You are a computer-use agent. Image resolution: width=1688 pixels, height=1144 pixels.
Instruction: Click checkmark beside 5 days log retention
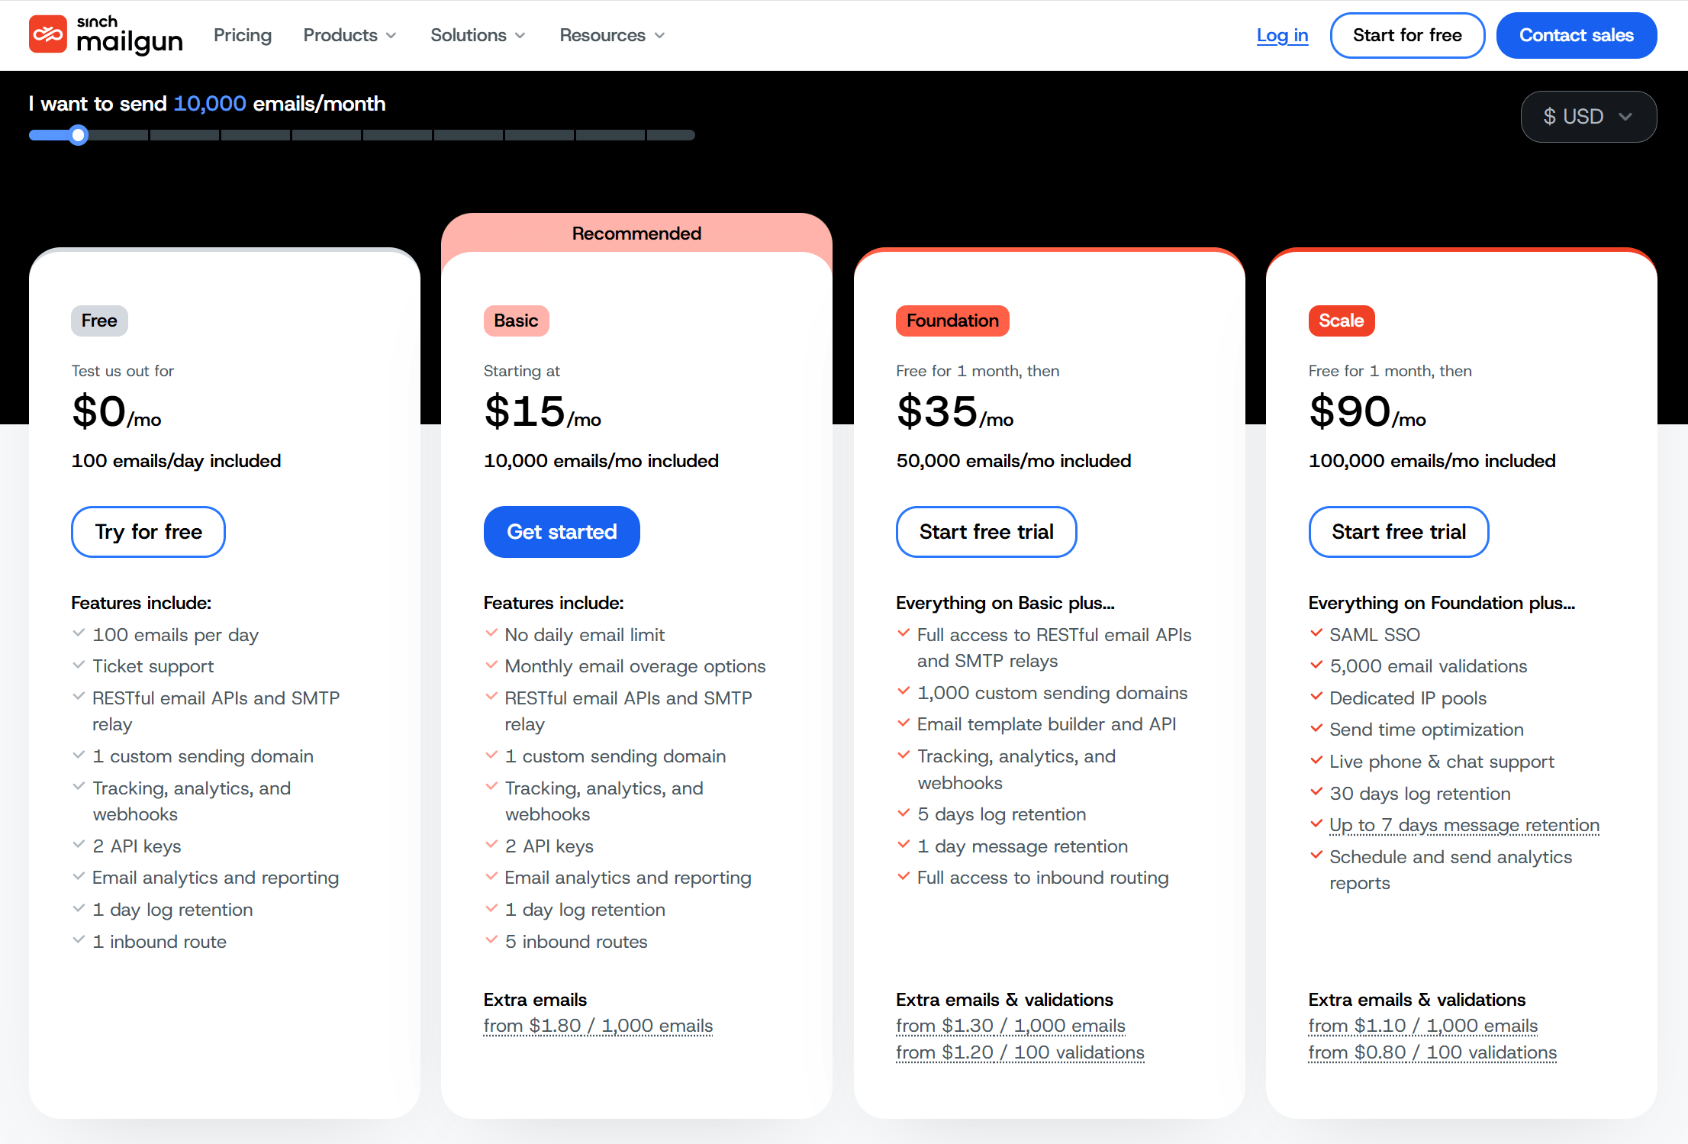[x=904, y=814]
